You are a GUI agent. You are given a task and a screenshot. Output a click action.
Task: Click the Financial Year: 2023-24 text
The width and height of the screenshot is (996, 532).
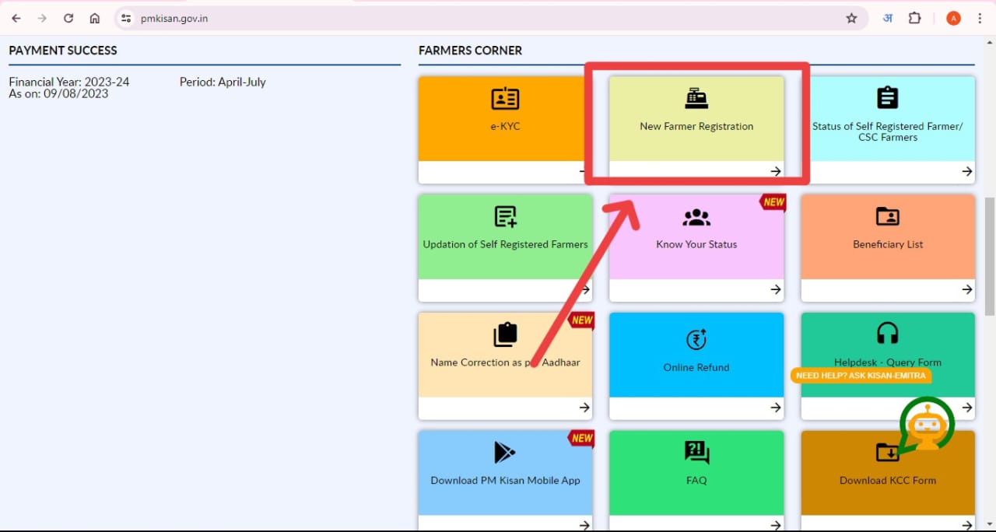69,82
